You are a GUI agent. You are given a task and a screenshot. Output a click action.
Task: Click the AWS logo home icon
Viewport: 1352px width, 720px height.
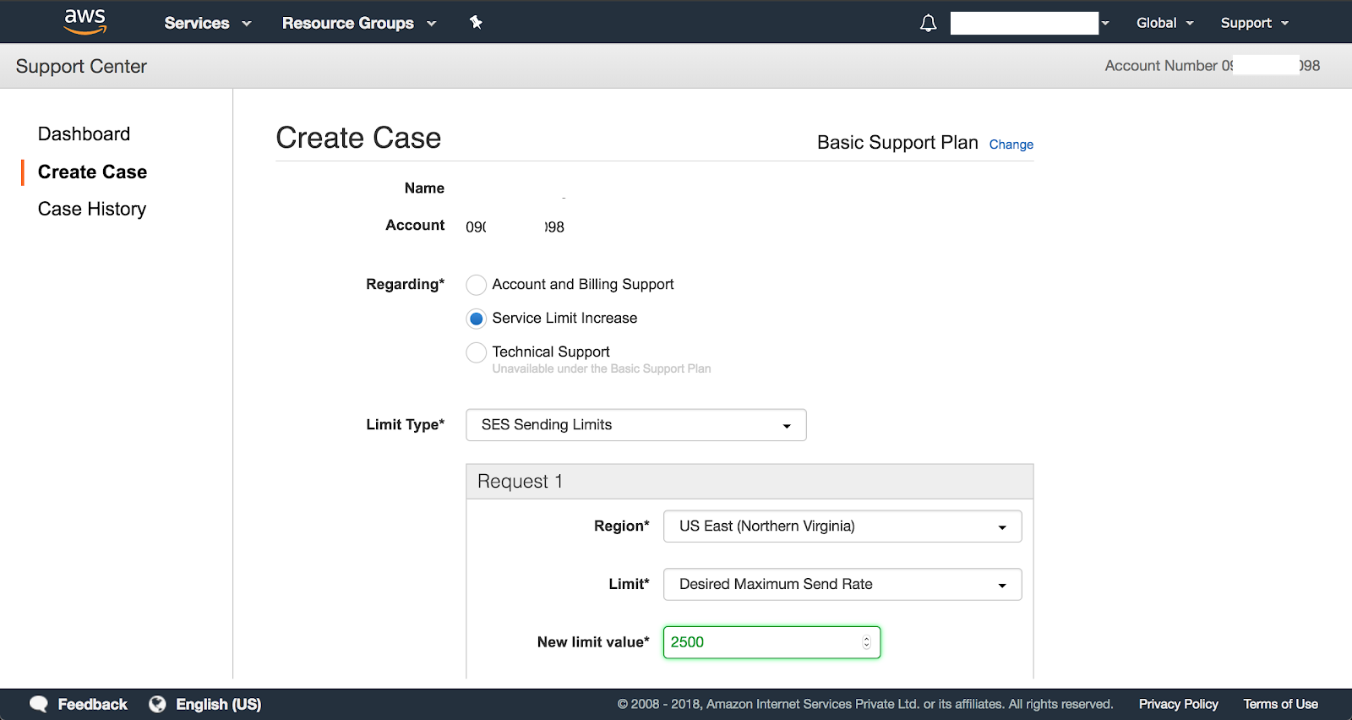[x=85, y=22]
